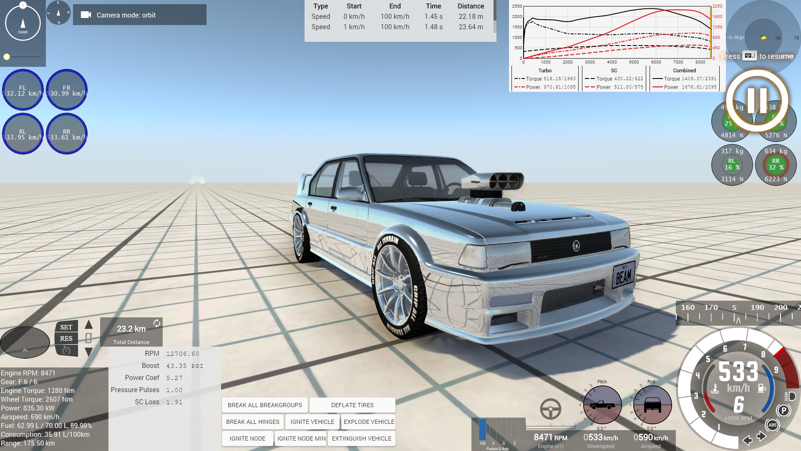Screen dimensions: 801x451
Task: Click the ABS indicator on tachometer
Action: click(x=772, y=425)
